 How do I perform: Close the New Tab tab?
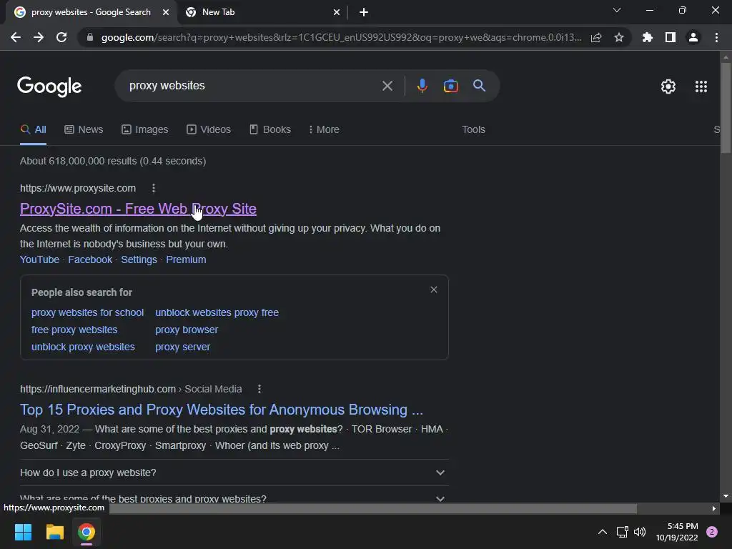(x=337, y=12)
